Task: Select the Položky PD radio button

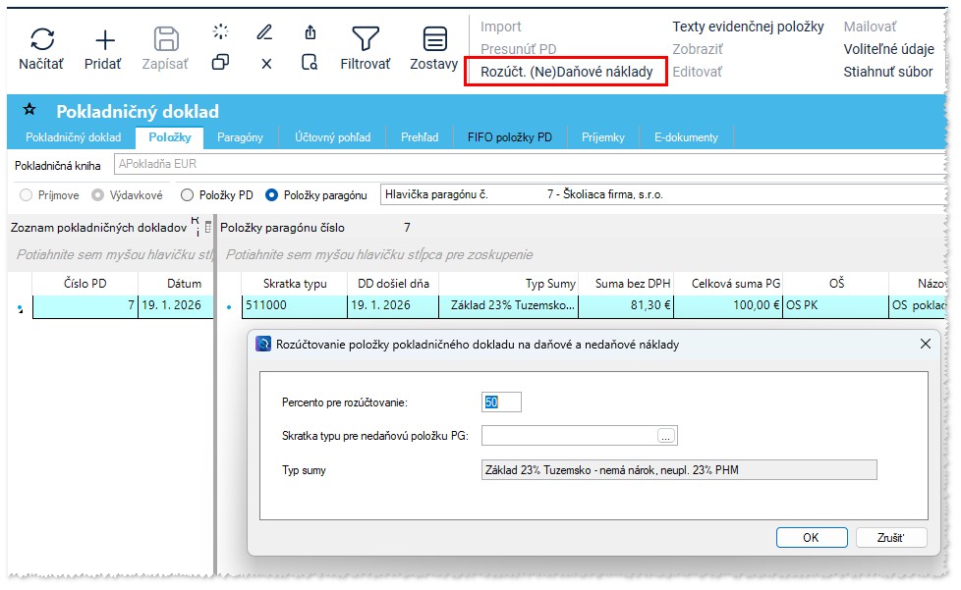Action: (188, 194)
